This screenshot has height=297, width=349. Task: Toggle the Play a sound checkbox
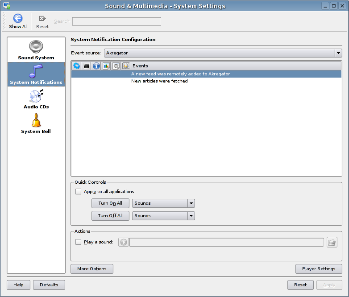[x=79, y=242]
